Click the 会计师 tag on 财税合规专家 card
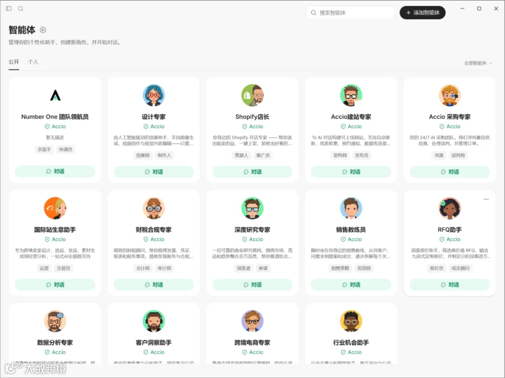Viewport: 505px width, 378px height. tap(143, 268)
